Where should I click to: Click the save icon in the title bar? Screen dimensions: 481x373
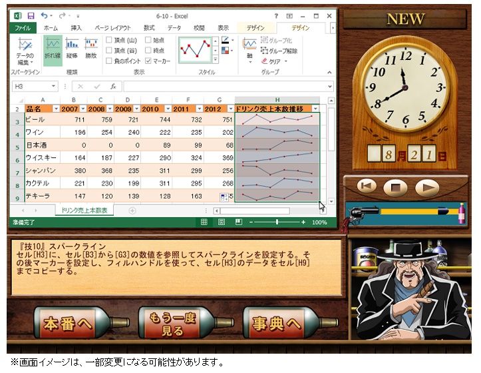tap(31, 15)
